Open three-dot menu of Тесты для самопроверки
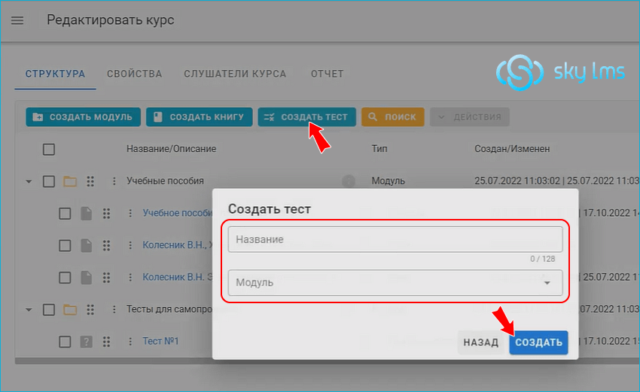This screenshot has height=392, width=640. pos(114,309)
